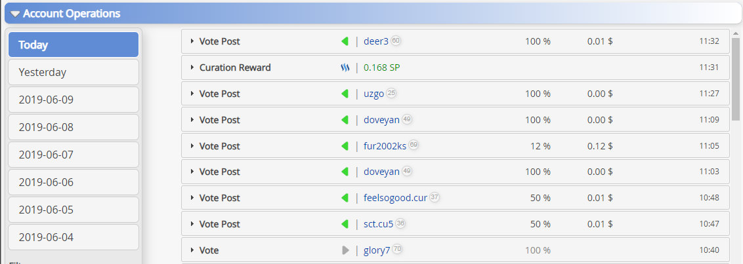Open the uzgo account link
The image size is (743, 264).
pos(374,94)
